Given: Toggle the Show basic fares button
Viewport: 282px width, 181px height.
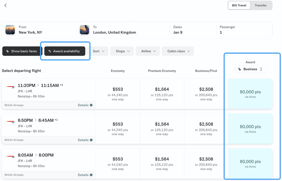Looking at the screenshot, I should tap(22, 51).
